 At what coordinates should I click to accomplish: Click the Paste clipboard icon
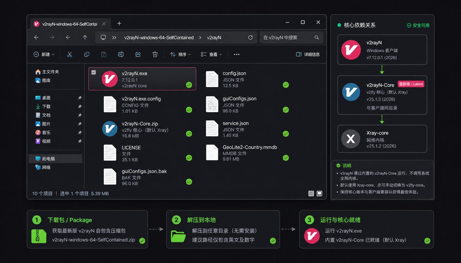(x=104, y=54)
